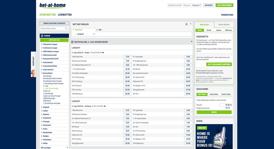Switch quick-kombi to Cold Picks

(x=214, y=94)
